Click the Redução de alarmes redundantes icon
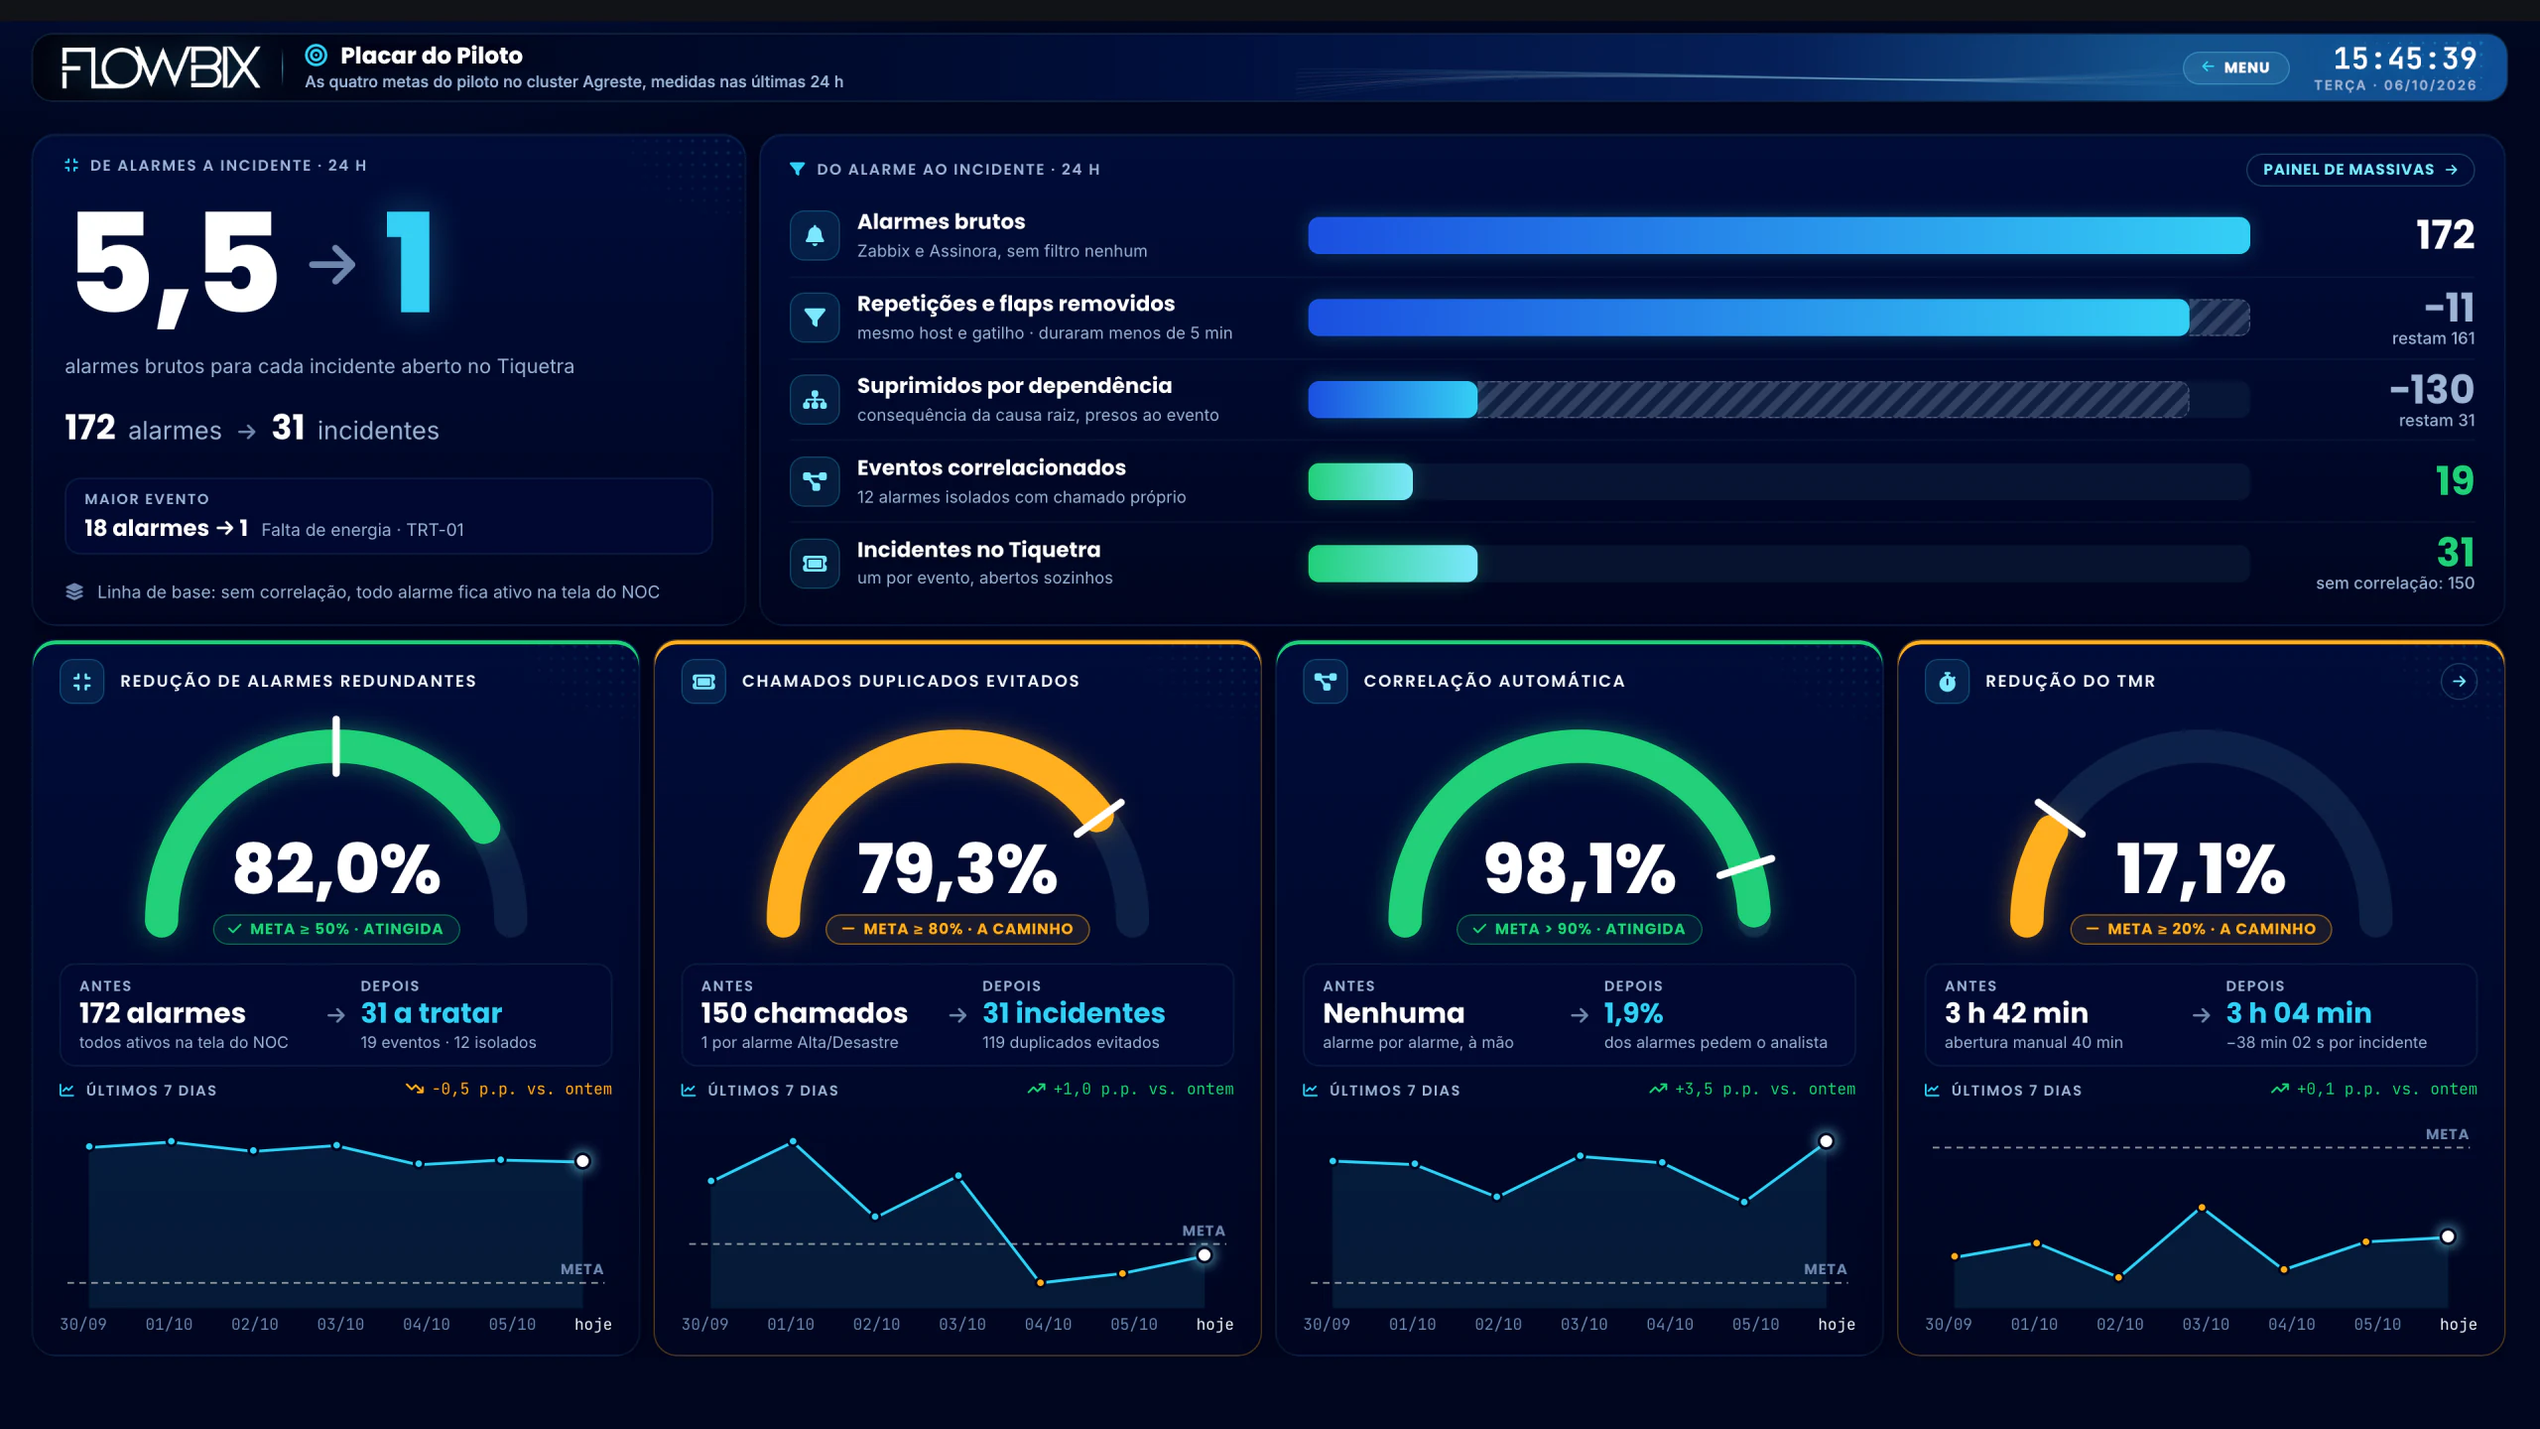This screenshot has width=2540, height=1429. (x=82, y=682)
